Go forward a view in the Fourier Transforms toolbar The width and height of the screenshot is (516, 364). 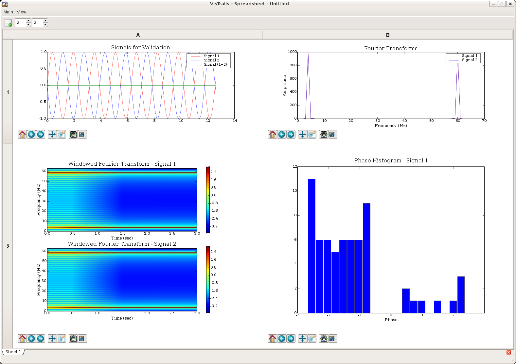click(291, 134)
